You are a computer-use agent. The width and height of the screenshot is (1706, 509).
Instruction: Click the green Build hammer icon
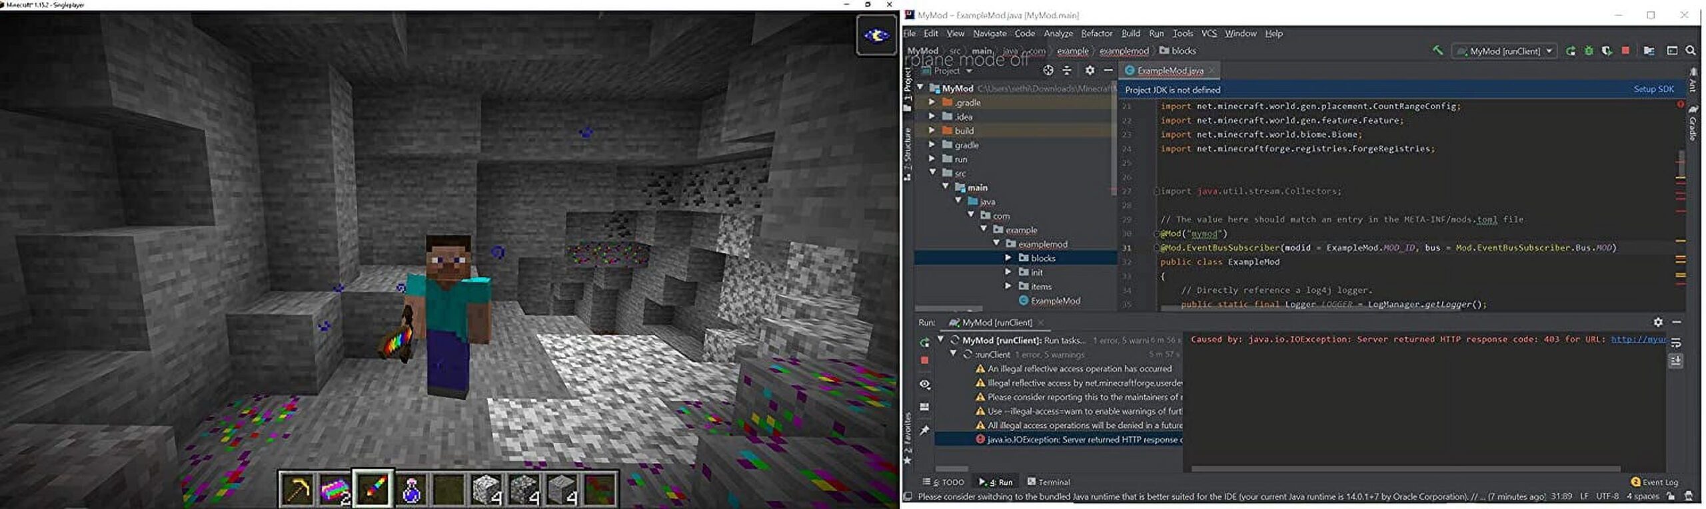pos(1437,51)
